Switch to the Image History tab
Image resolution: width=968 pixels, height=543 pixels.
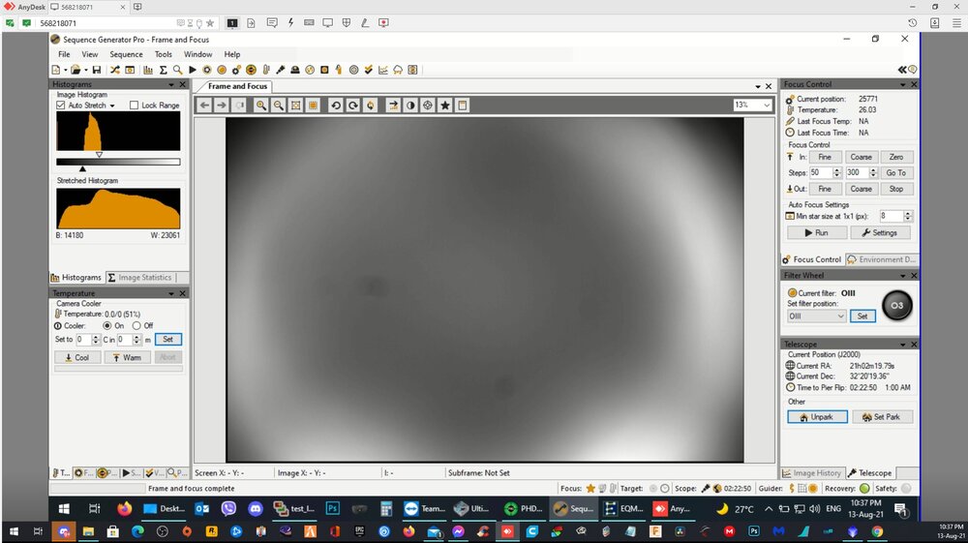[812, 473]
